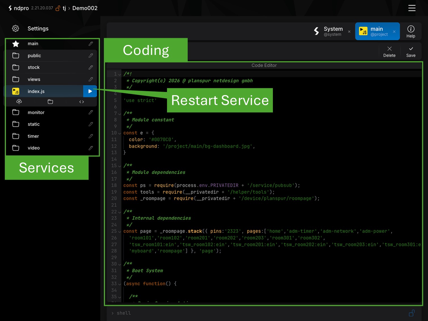Click the lock icon beside tj
428x321 pixels.
pyautogui.click(x=58, y=8)
